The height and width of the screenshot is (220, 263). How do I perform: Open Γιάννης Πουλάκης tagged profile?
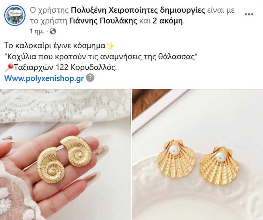[103, 21]
